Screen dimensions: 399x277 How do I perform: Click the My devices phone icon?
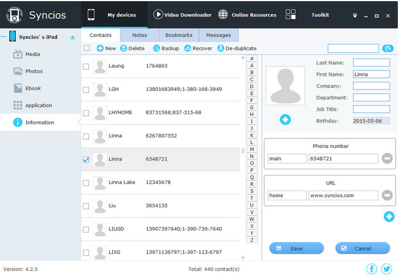coord(91,15)
